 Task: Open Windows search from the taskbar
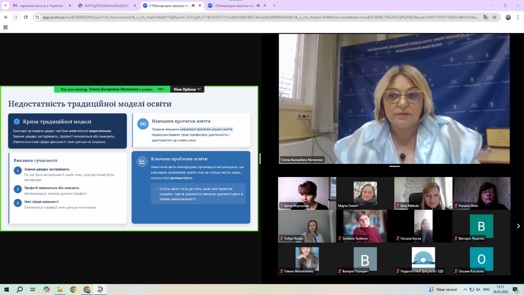20,289
